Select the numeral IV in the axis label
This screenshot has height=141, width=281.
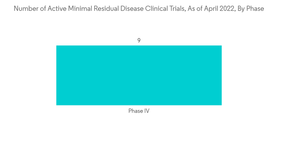[146, 111]
